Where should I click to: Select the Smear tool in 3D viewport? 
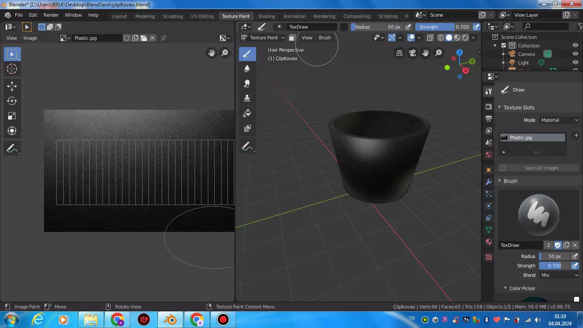(x=247, y=84)
